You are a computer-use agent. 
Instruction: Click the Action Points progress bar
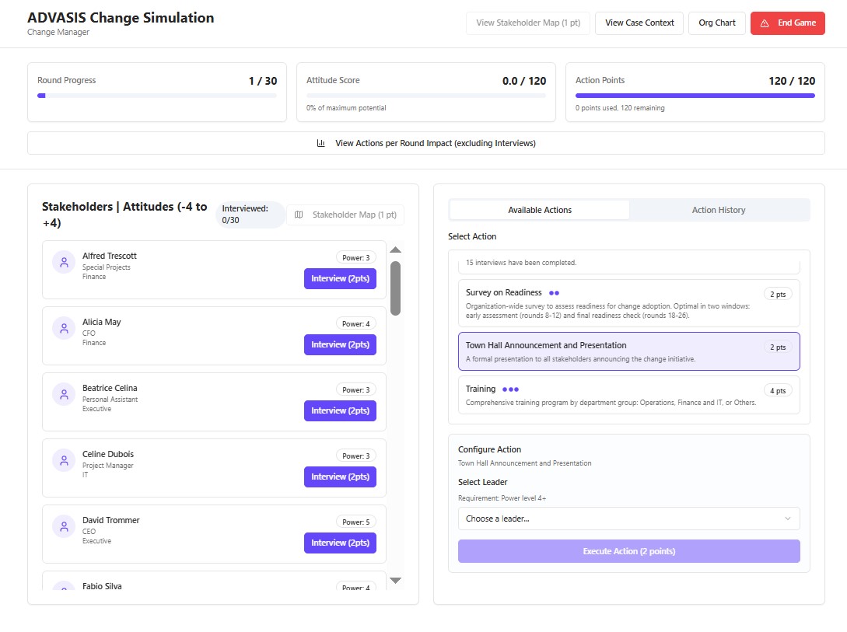(x=695, y=96)
